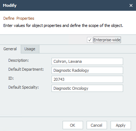Click the Default Specialty: label
This screenshot has width=136, height=131.
24,87
